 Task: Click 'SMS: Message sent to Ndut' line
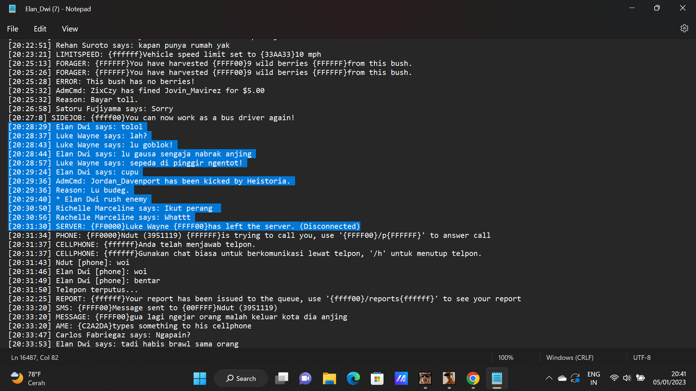point(143,308)
